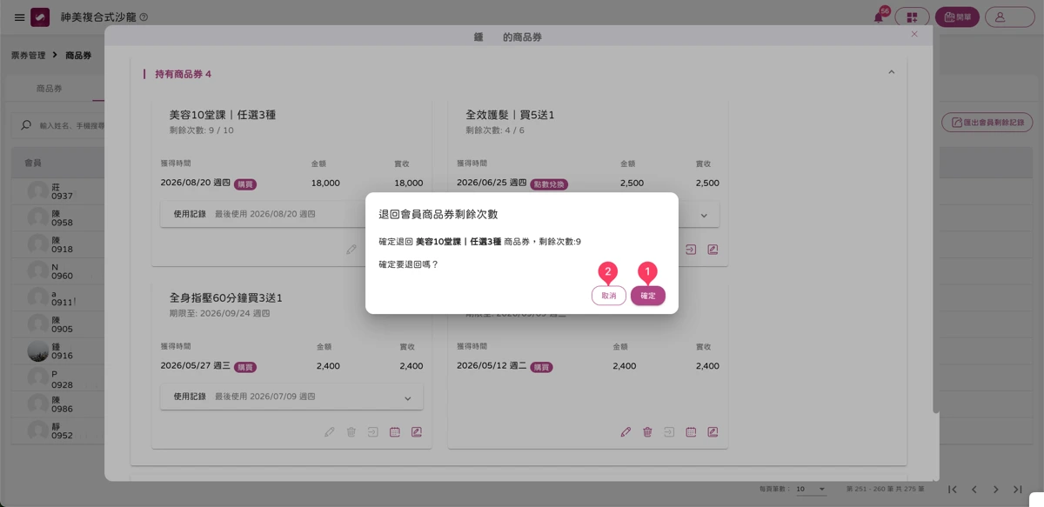
Task: Go to 票券管理 in breadcrumb
Action: coord(28,55)
